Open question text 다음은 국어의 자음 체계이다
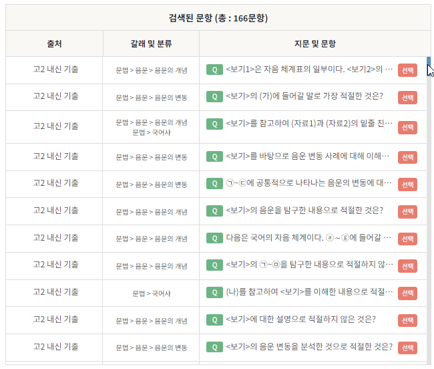 click(x=308, y=237)
